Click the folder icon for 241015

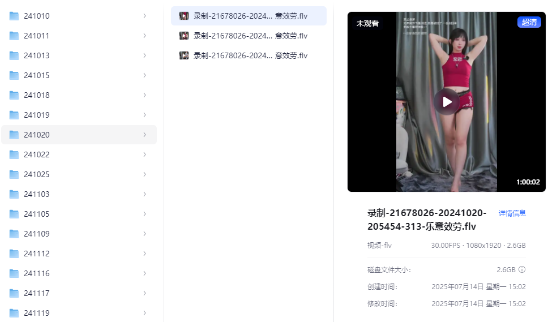coord(14,75)
